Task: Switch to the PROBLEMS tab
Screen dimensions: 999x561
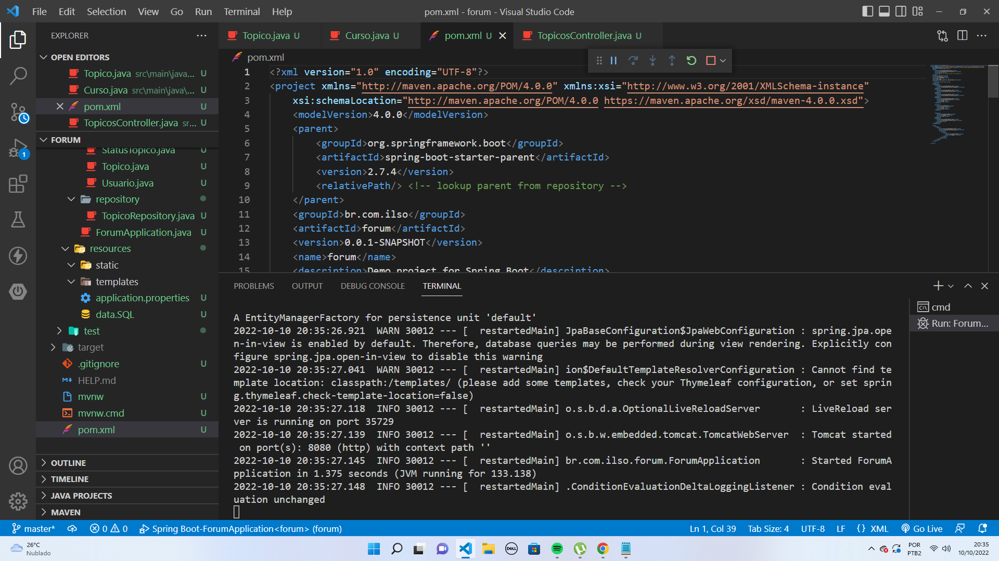Action: (x=254, y=286)
